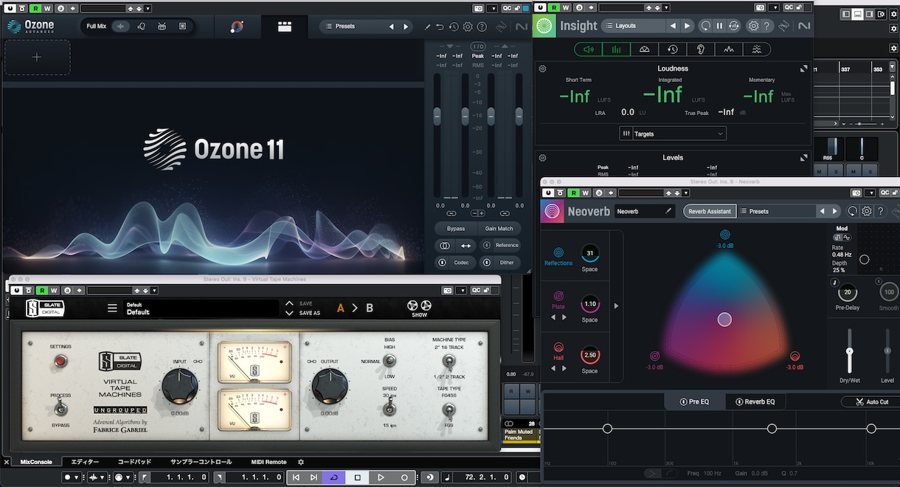The height and width of the screenshot is (487, 900).
Task: Toggle Ozone Bypass
Action: (455, 229)
